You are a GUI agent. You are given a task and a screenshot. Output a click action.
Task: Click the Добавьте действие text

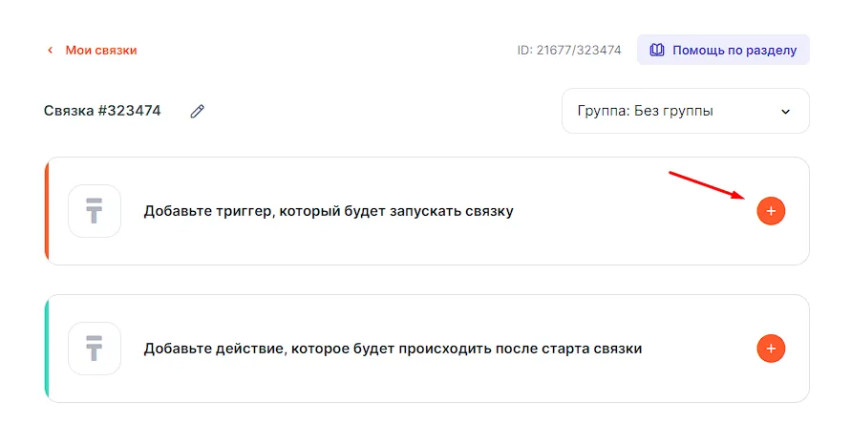pos(393,349)
